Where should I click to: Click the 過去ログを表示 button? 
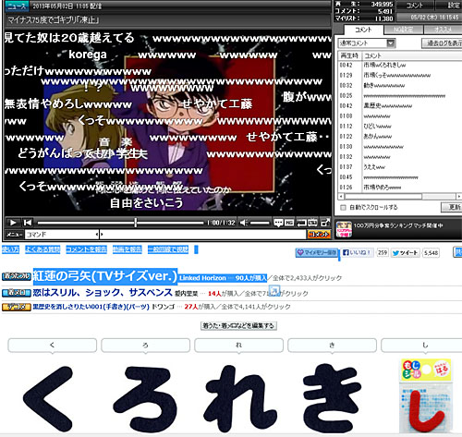tap(442, 43)
